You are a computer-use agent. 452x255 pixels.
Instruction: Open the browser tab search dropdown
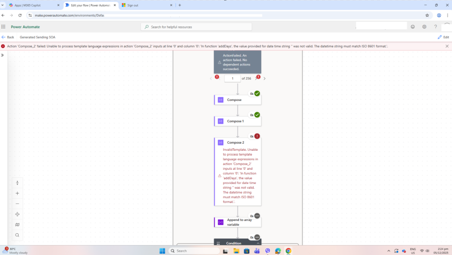pyautogui.click(x=3, y=5)
